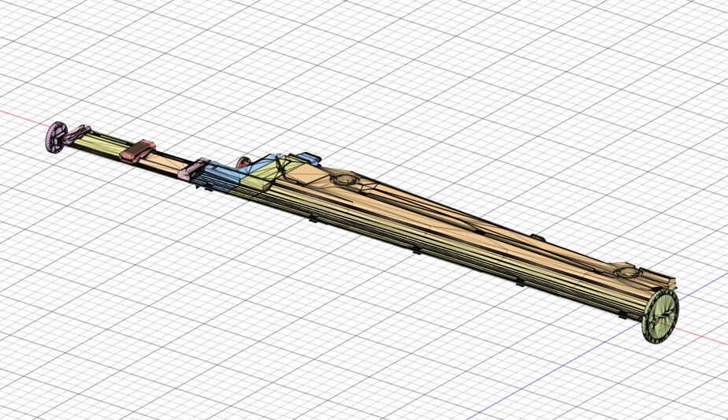This screenshot has width=728, height=420.
Task: Select the purple wheel at the left end
Action: [55, 137]
